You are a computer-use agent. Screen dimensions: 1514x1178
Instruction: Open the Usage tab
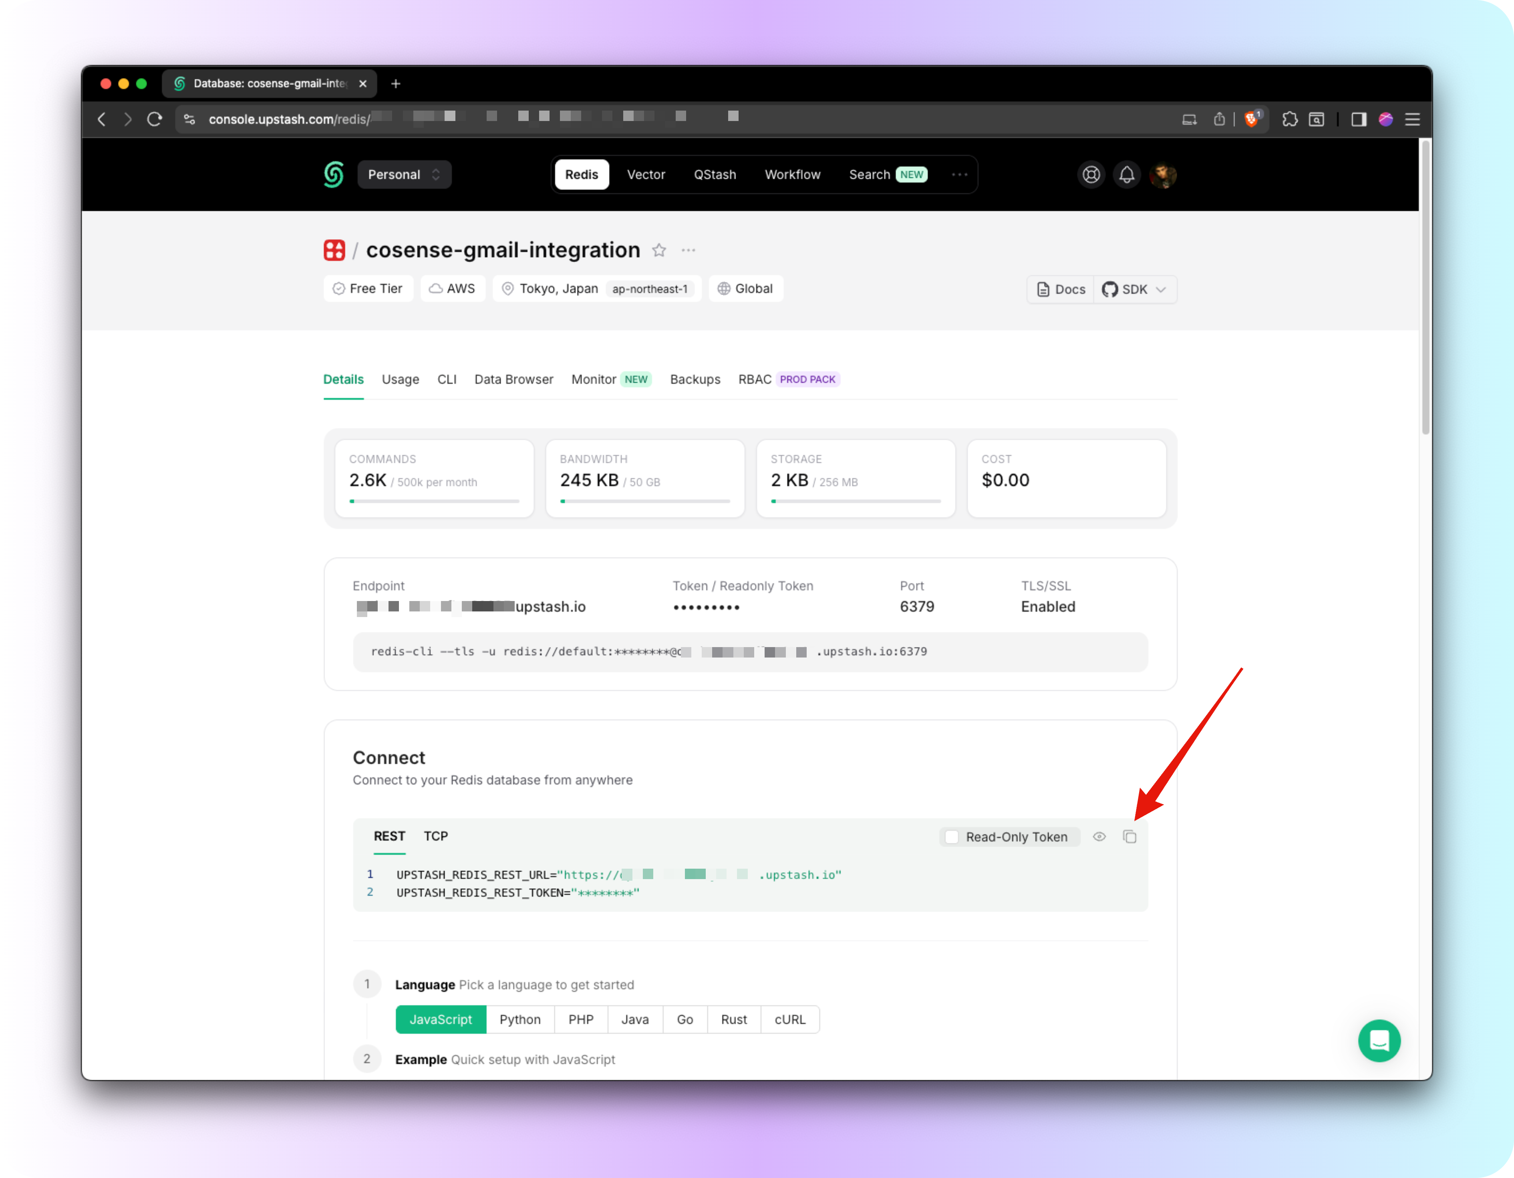pyautogui.click(x=400, y=379)
